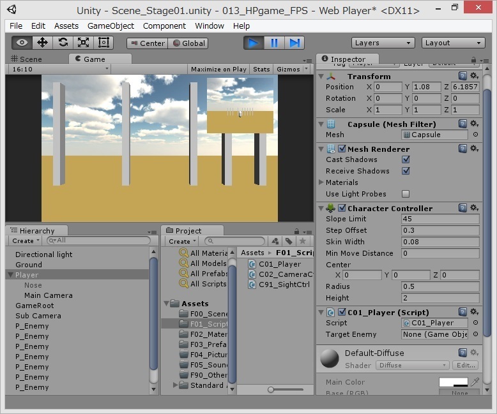The width and height of the screenshot is (497, 414).
Task: Collapse Assets folder tree
Action: 166,304
